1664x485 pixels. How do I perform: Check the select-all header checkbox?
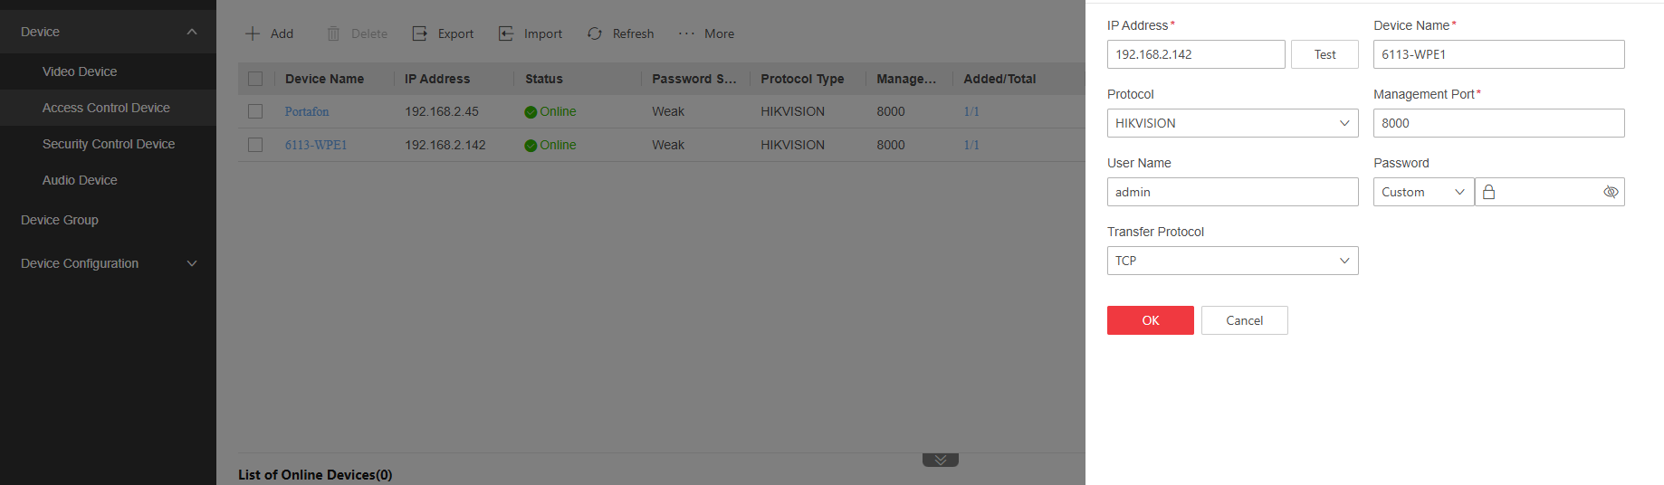pos(255,79)
